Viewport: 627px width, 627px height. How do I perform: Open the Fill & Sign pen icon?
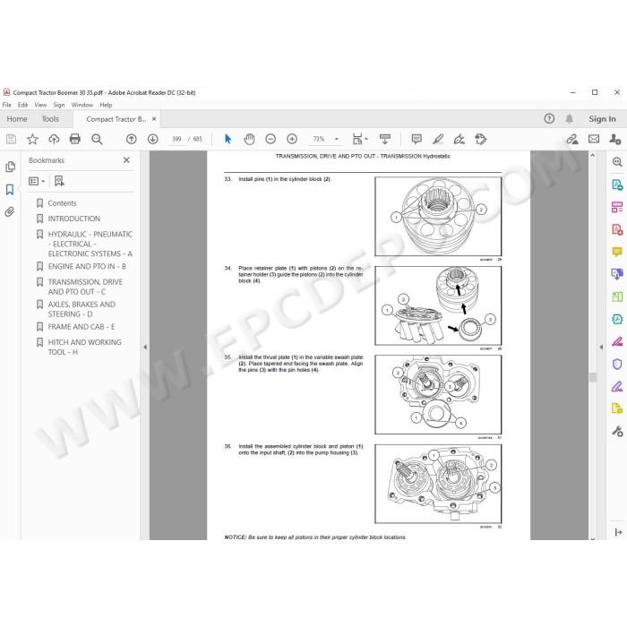459,139
